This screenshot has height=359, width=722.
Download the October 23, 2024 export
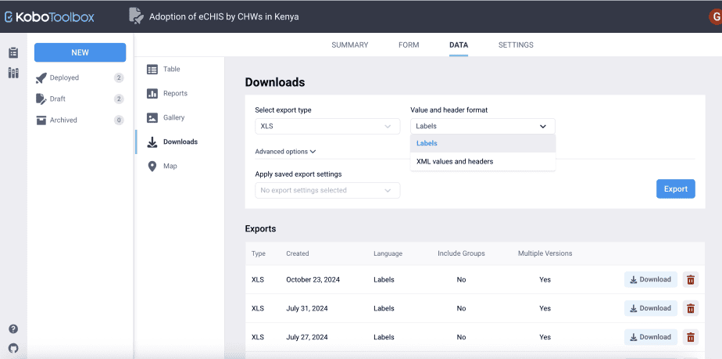click(x=650, y=279)
